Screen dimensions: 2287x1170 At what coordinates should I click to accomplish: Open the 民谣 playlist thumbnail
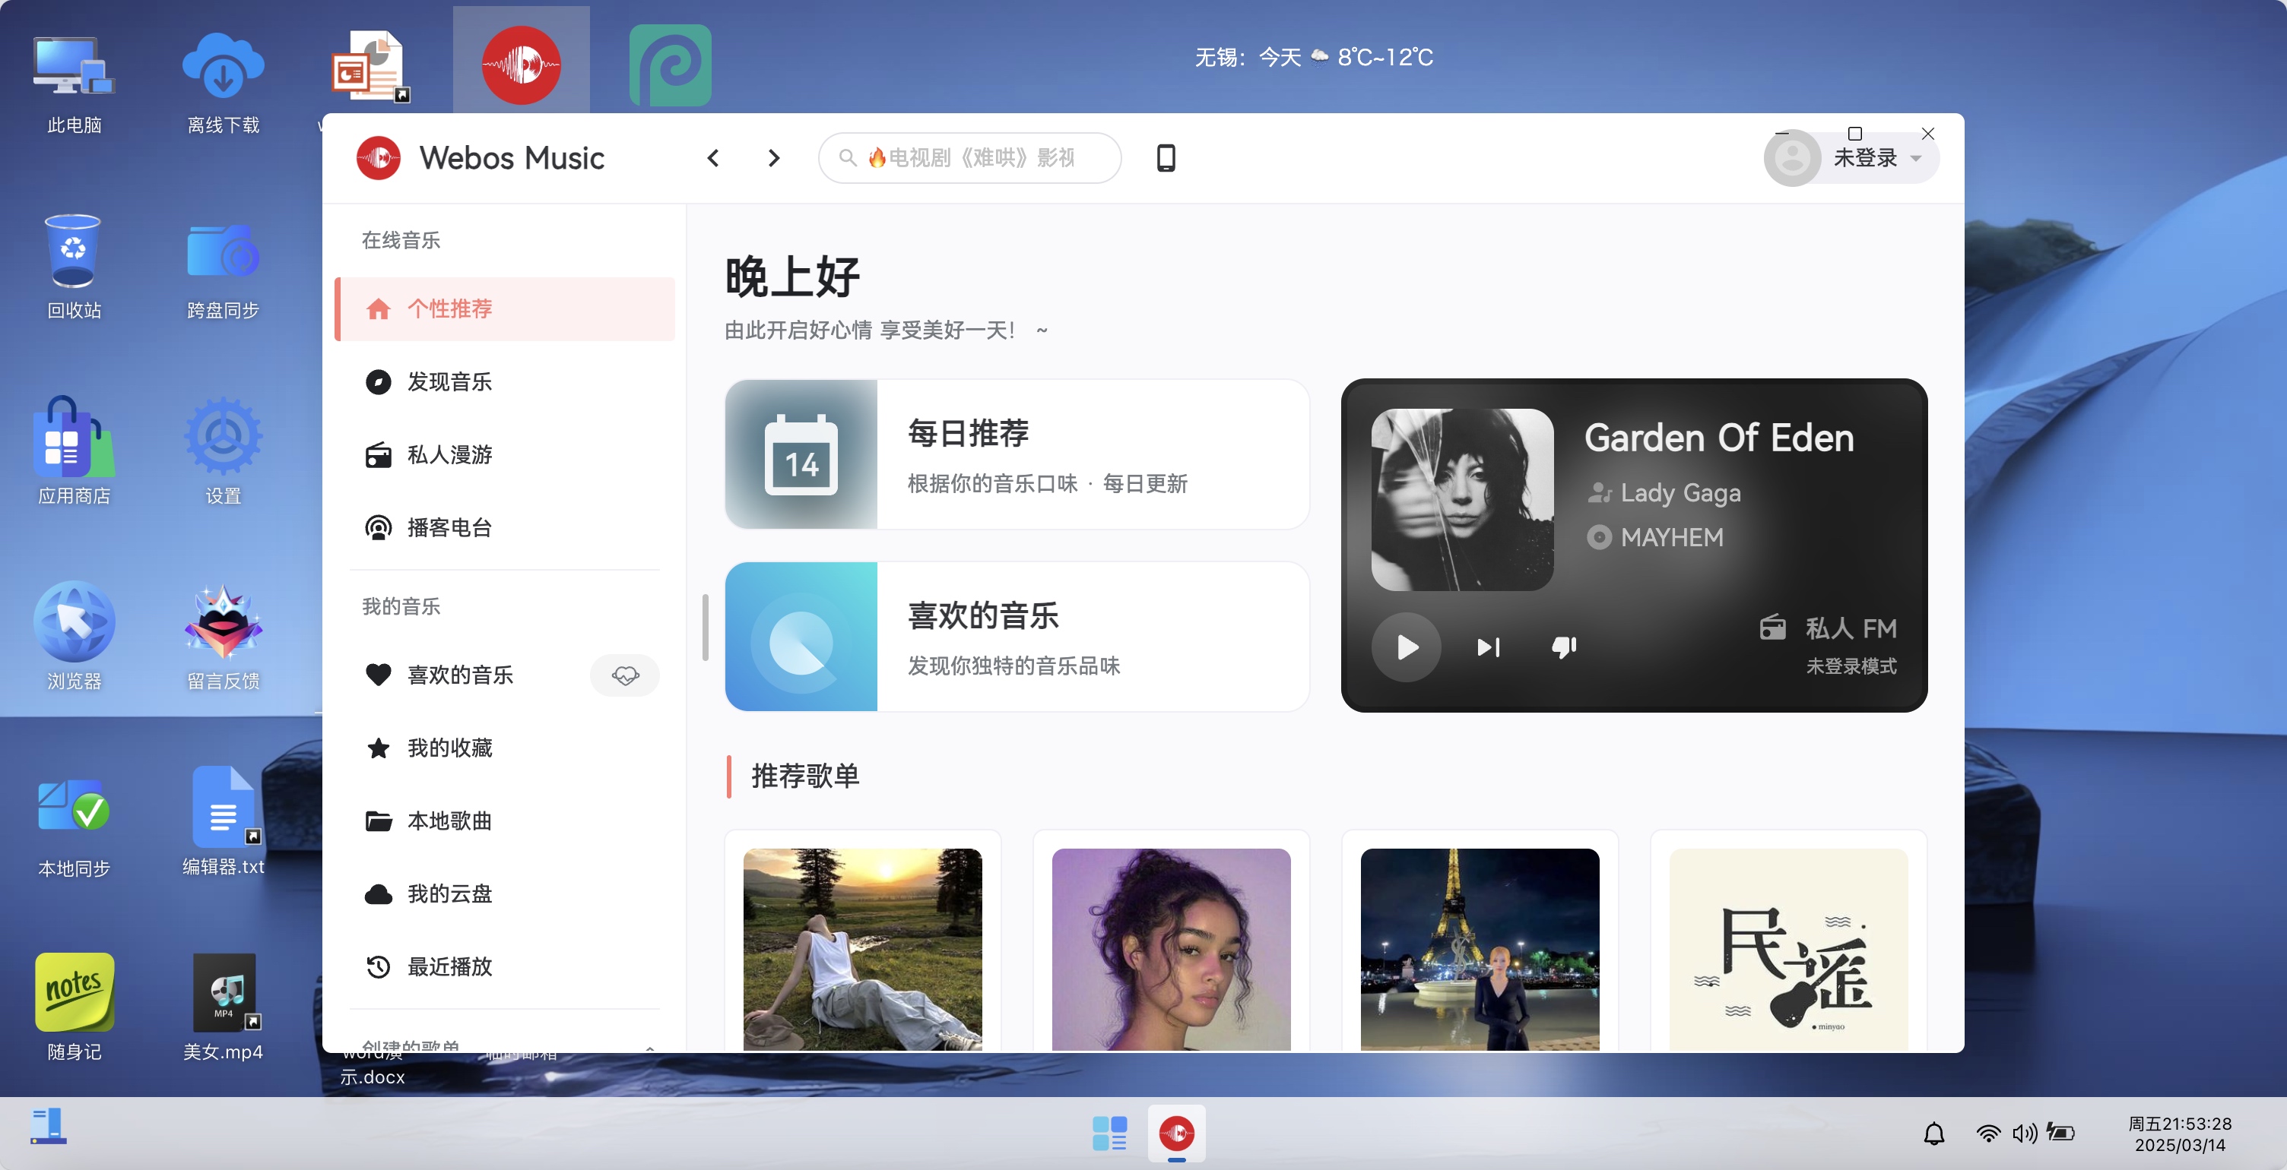click(1788, 949)
